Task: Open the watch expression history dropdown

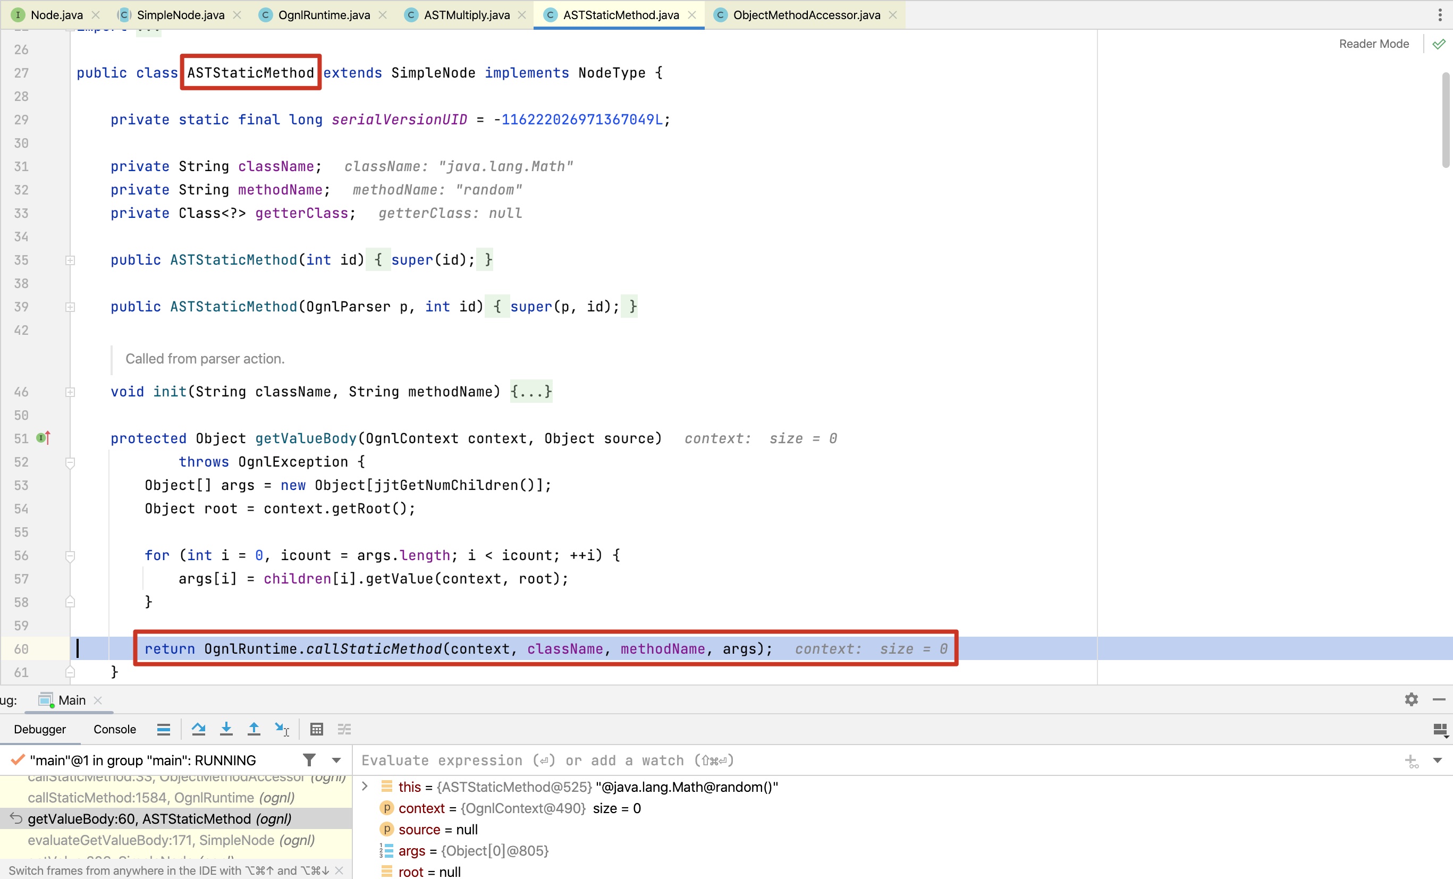Action: 1438,760
